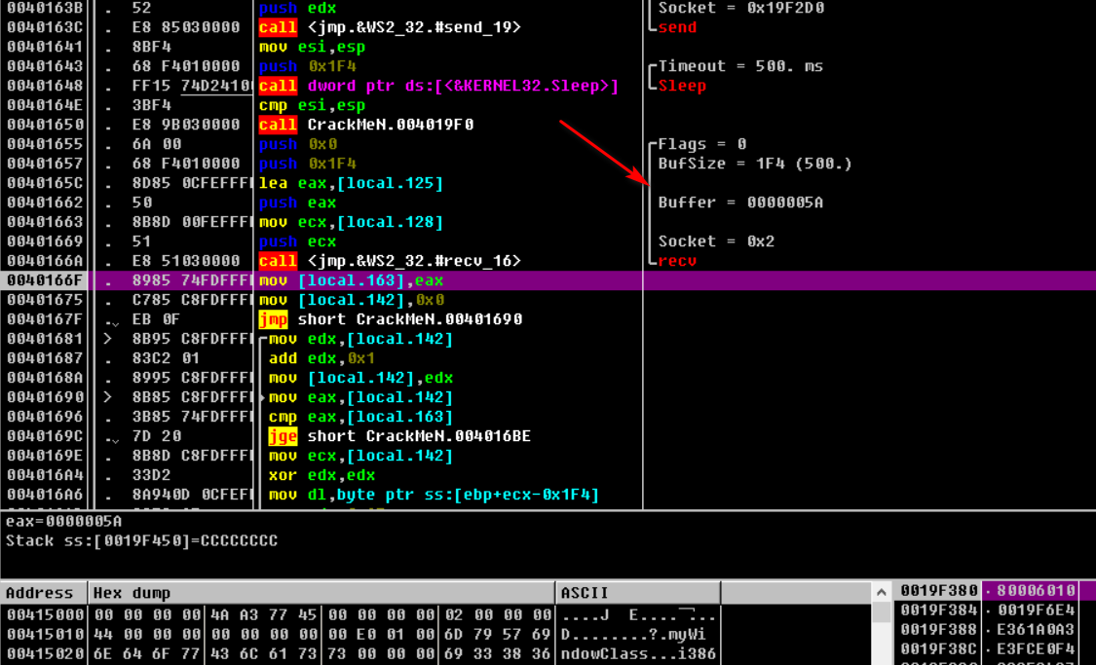This screenshot has width=1096, height=665.
Task: Click hex bytes '7D 20' in disassembly
Action: click(x=157, y=436)
